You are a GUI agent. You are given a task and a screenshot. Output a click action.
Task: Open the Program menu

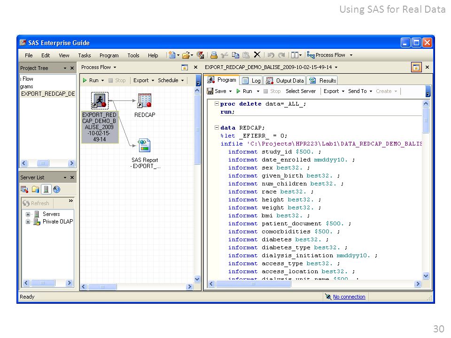pyautogui.click(x=109, y=55)
